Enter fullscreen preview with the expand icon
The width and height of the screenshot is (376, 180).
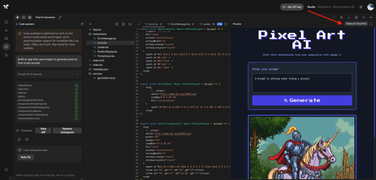coord(371,24)
